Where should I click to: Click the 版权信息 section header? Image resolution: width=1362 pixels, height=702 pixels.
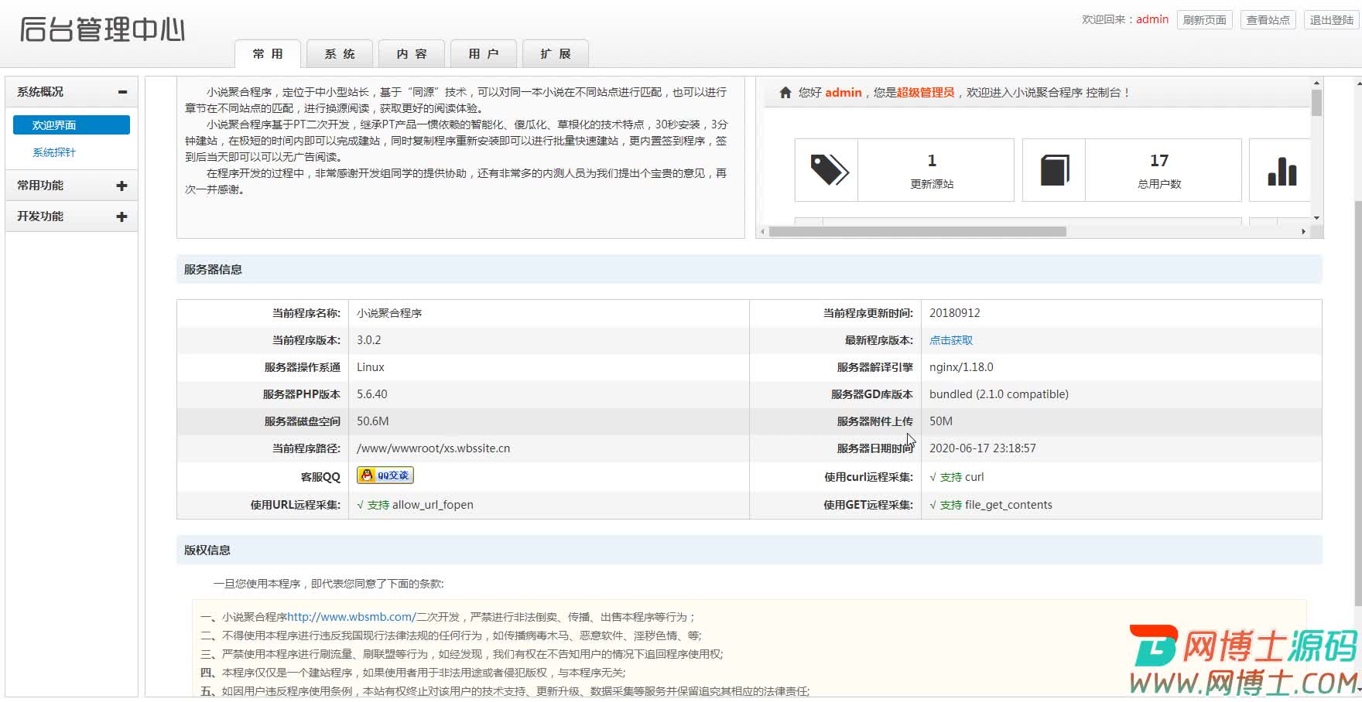pyautogui.click(x=749, y=550)
